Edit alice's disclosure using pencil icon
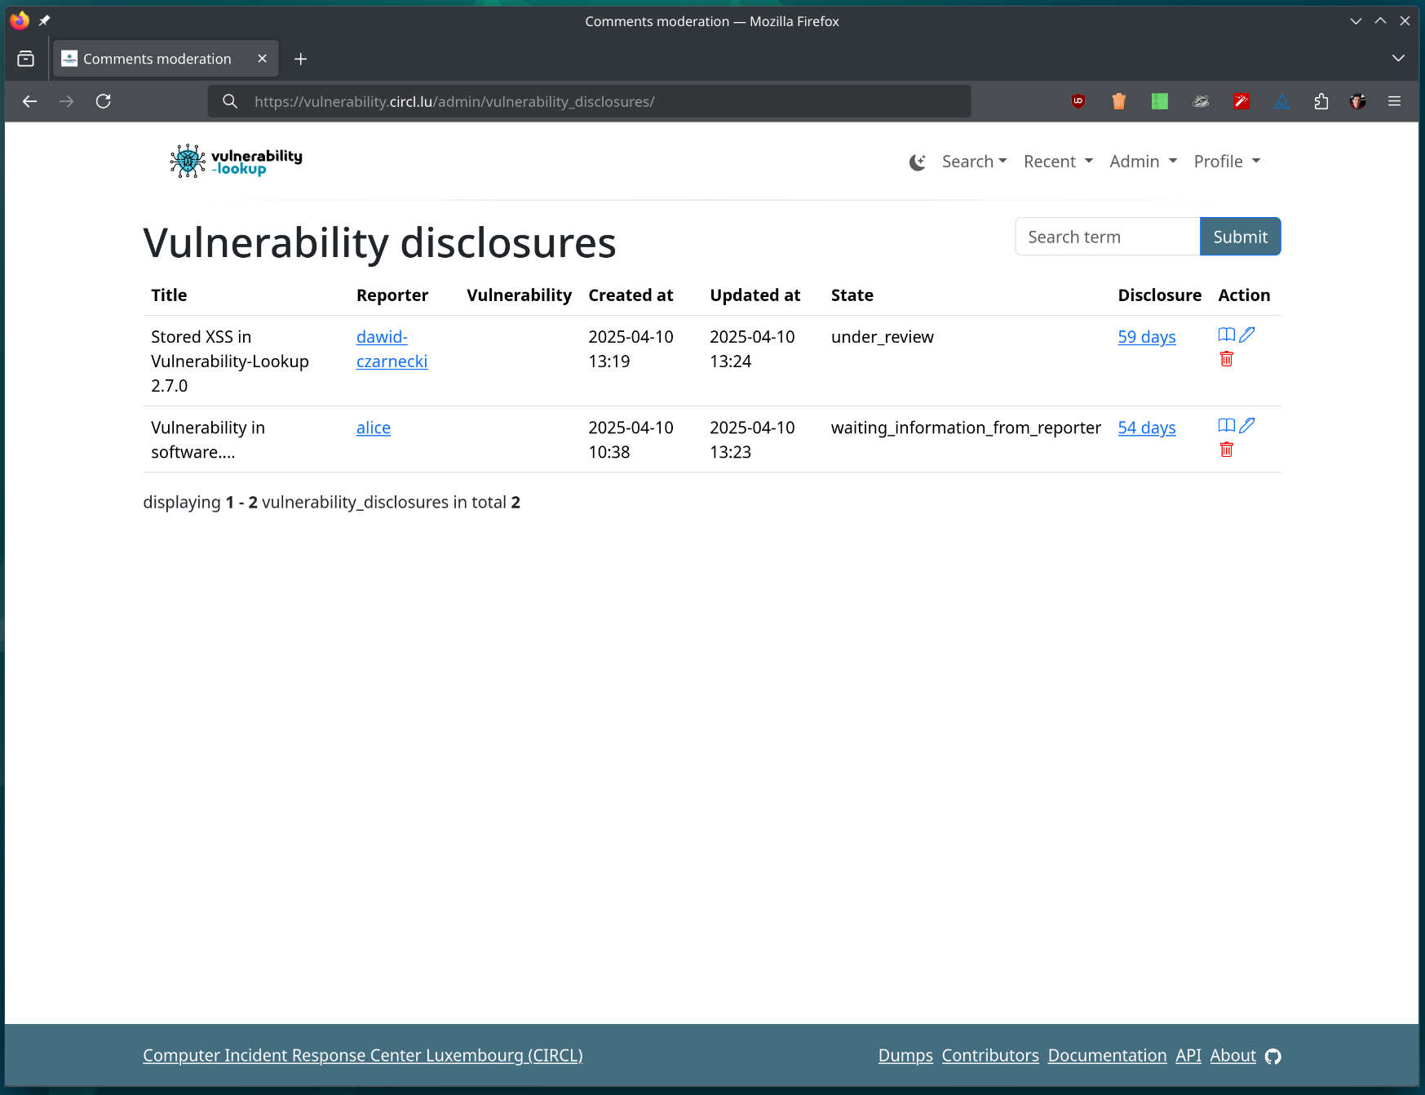Viewport: 1425px width, 1095px height. click(1247, 425)
